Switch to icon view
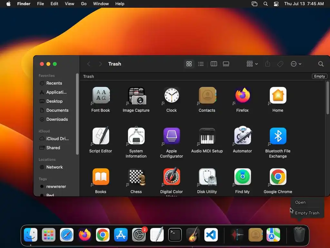The height and width of the screenshot is (248, 330). (189, 64)
